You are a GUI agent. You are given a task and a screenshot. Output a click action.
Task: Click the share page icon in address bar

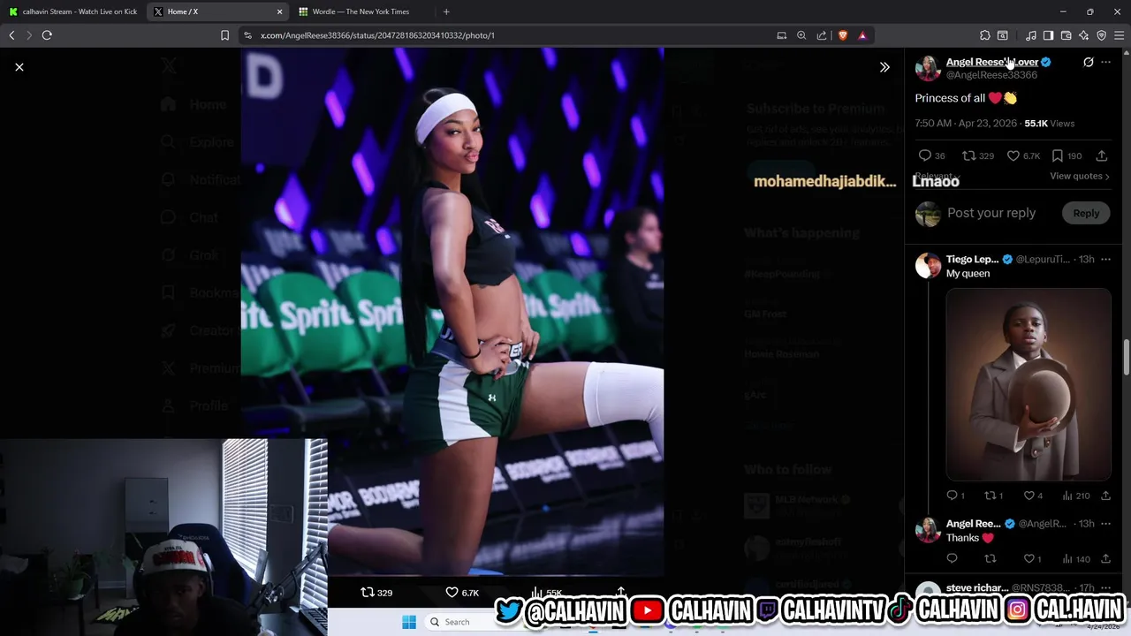pyautogui.click(x=822, y=35)
